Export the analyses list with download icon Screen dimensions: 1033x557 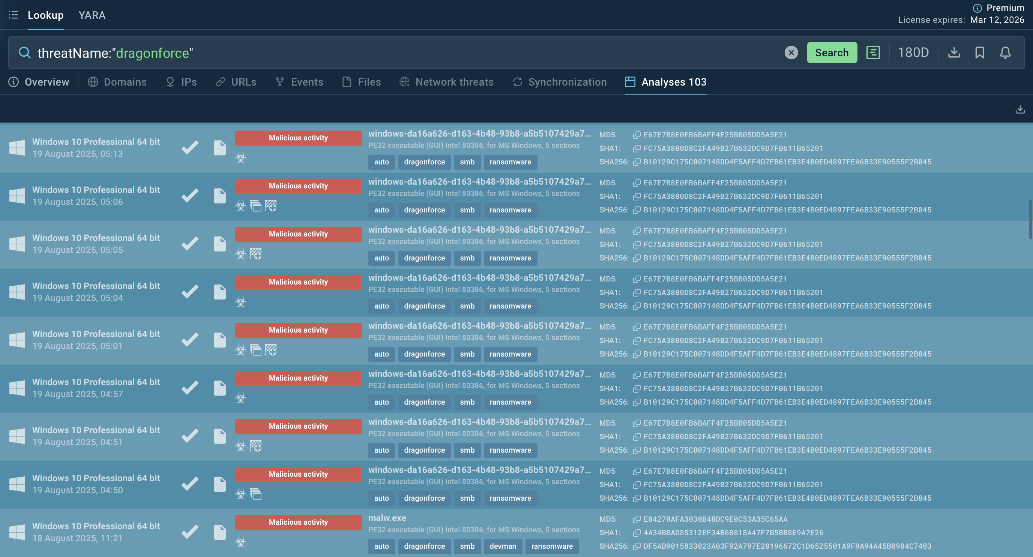pyautogui.click(x=1020, y=109)
